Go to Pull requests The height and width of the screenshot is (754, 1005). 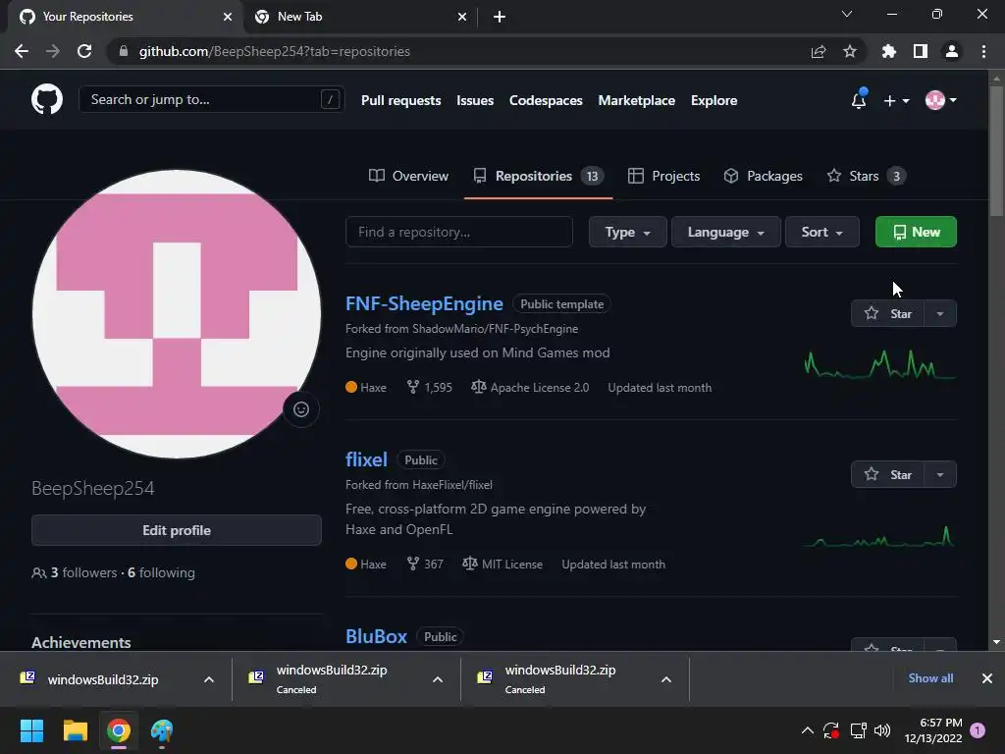point(400,101)
